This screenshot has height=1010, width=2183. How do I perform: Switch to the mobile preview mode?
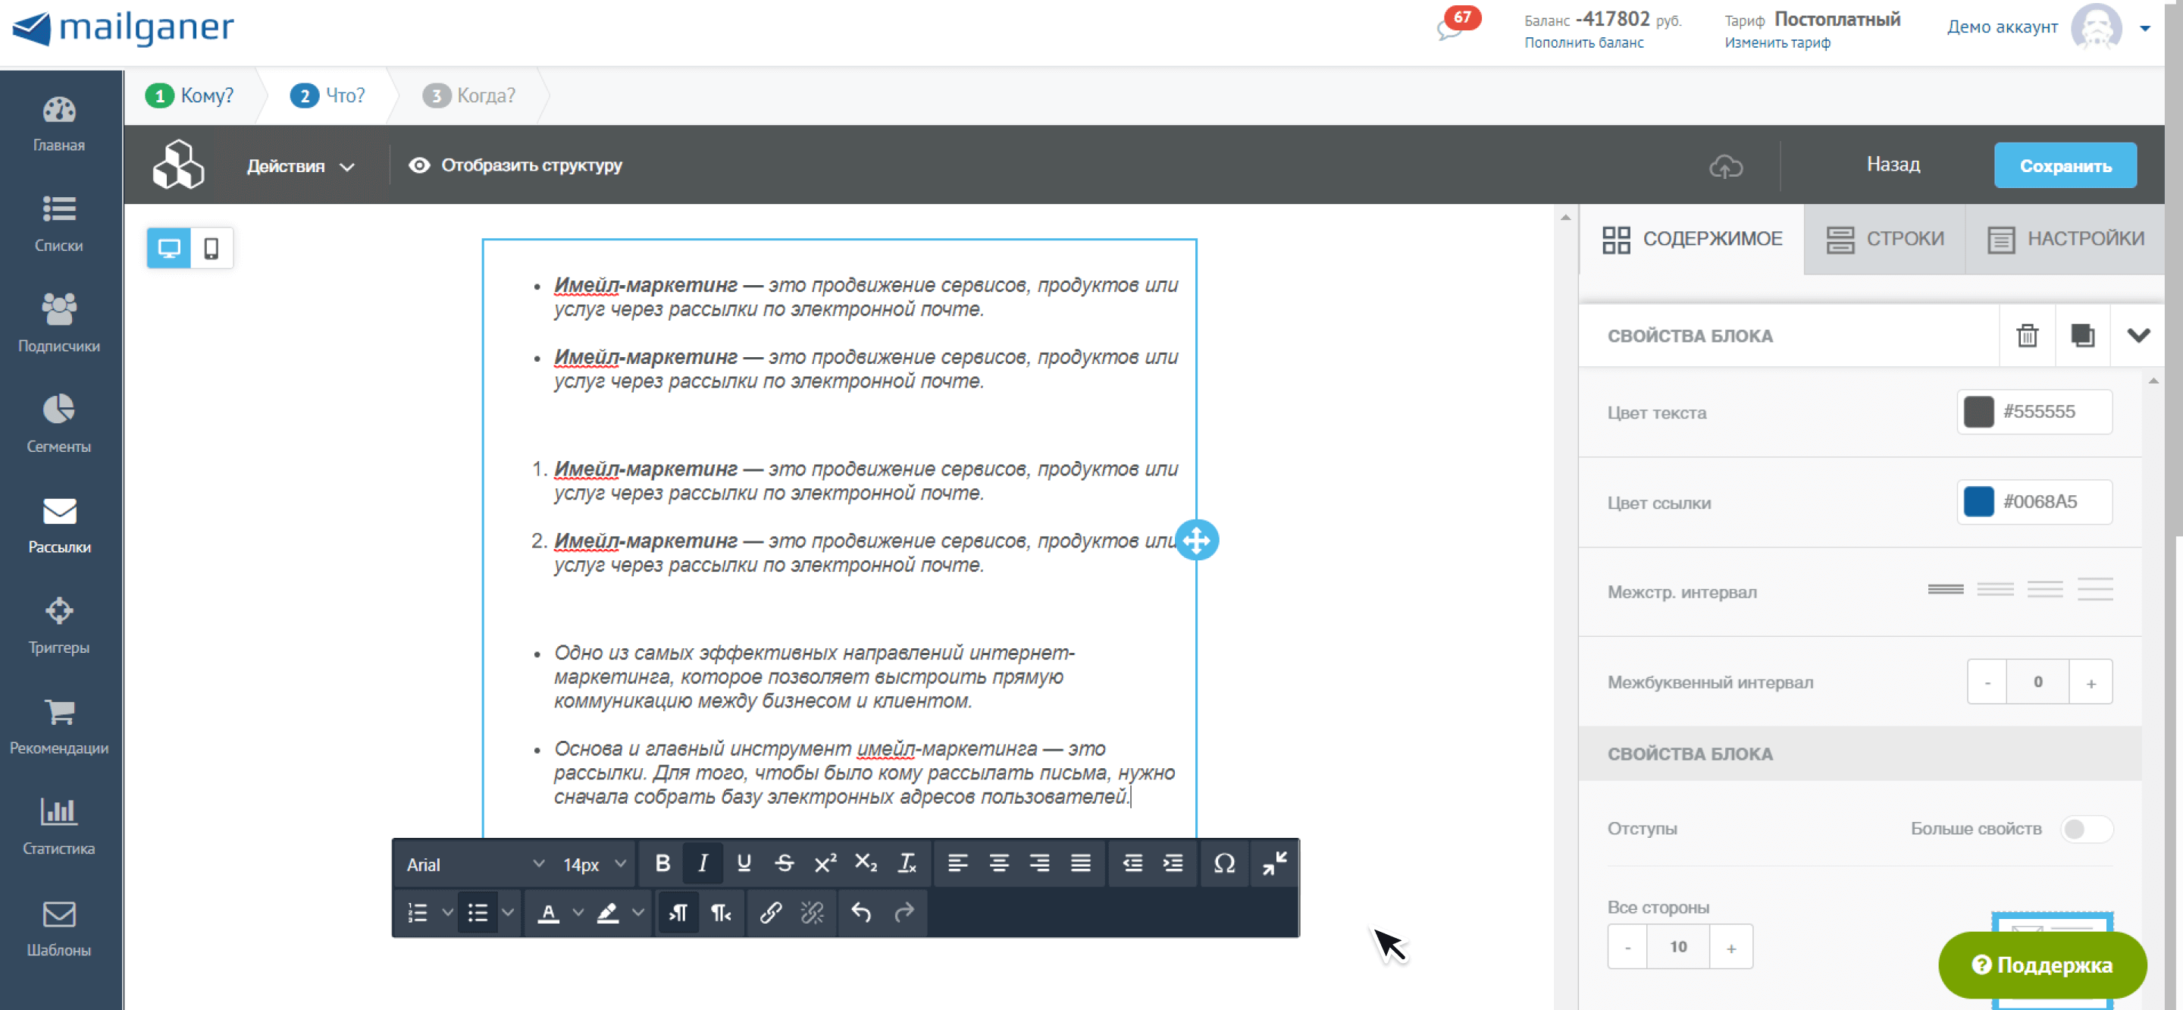(x=211, y=249)
